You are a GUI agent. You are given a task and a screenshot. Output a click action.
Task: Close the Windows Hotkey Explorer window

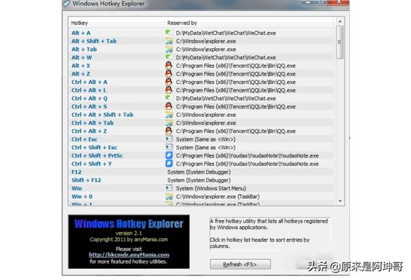[338, 3]
